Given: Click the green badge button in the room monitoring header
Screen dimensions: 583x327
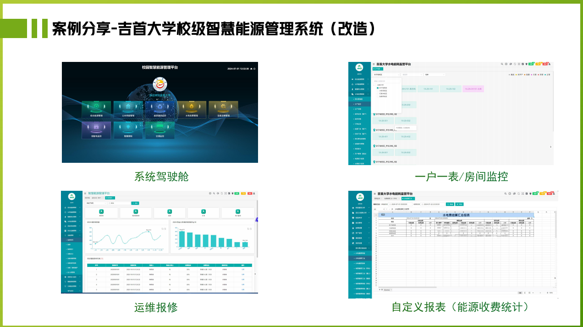Looking at the screenshot, I should [x=531, y=64].
